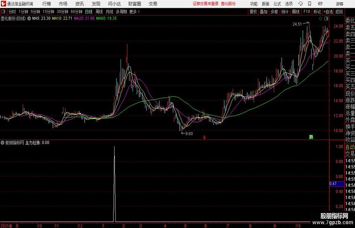Click the 自动 label in right panel
The image size is (355, 228).
(x=350, y=147)
